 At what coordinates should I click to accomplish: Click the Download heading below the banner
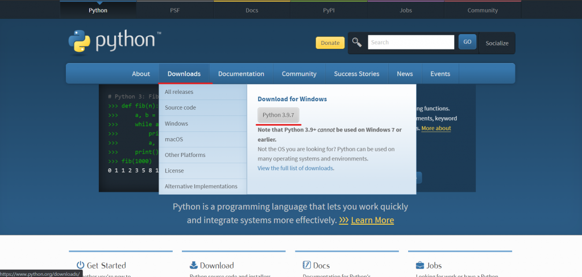click(217, 266)
